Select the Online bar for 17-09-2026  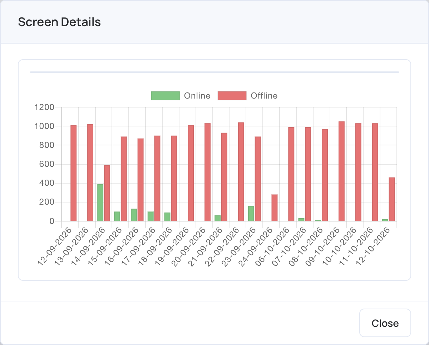151,216
